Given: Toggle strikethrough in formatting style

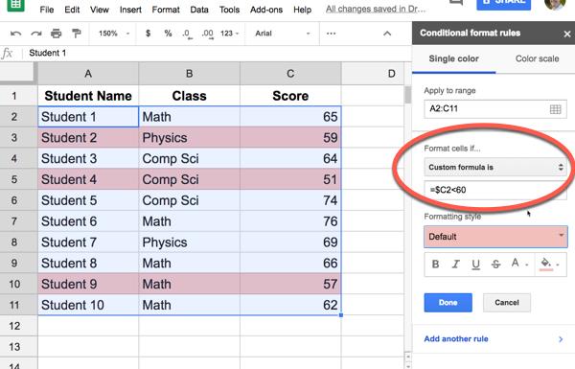Looking at the screenshot, I should point(495,265).
